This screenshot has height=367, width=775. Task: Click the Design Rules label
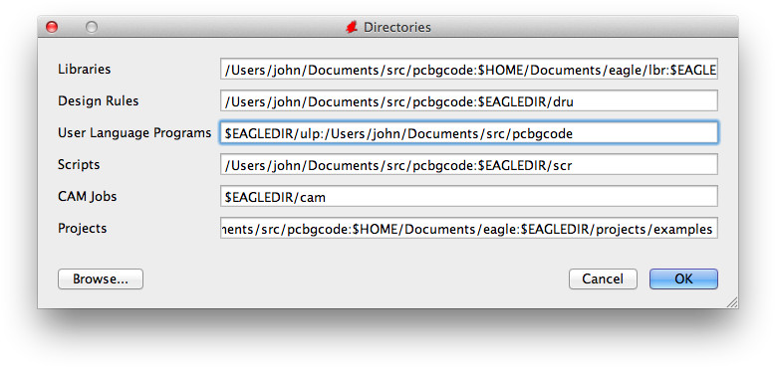point(99,101)
